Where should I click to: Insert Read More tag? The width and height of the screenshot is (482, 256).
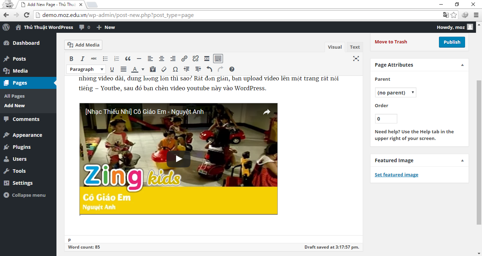[x=207, y=59]
